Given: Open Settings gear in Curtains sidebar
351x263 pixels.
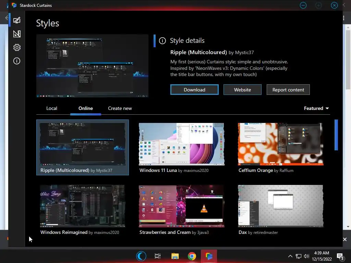Looking at the screenshot, I should coord(17,47).
